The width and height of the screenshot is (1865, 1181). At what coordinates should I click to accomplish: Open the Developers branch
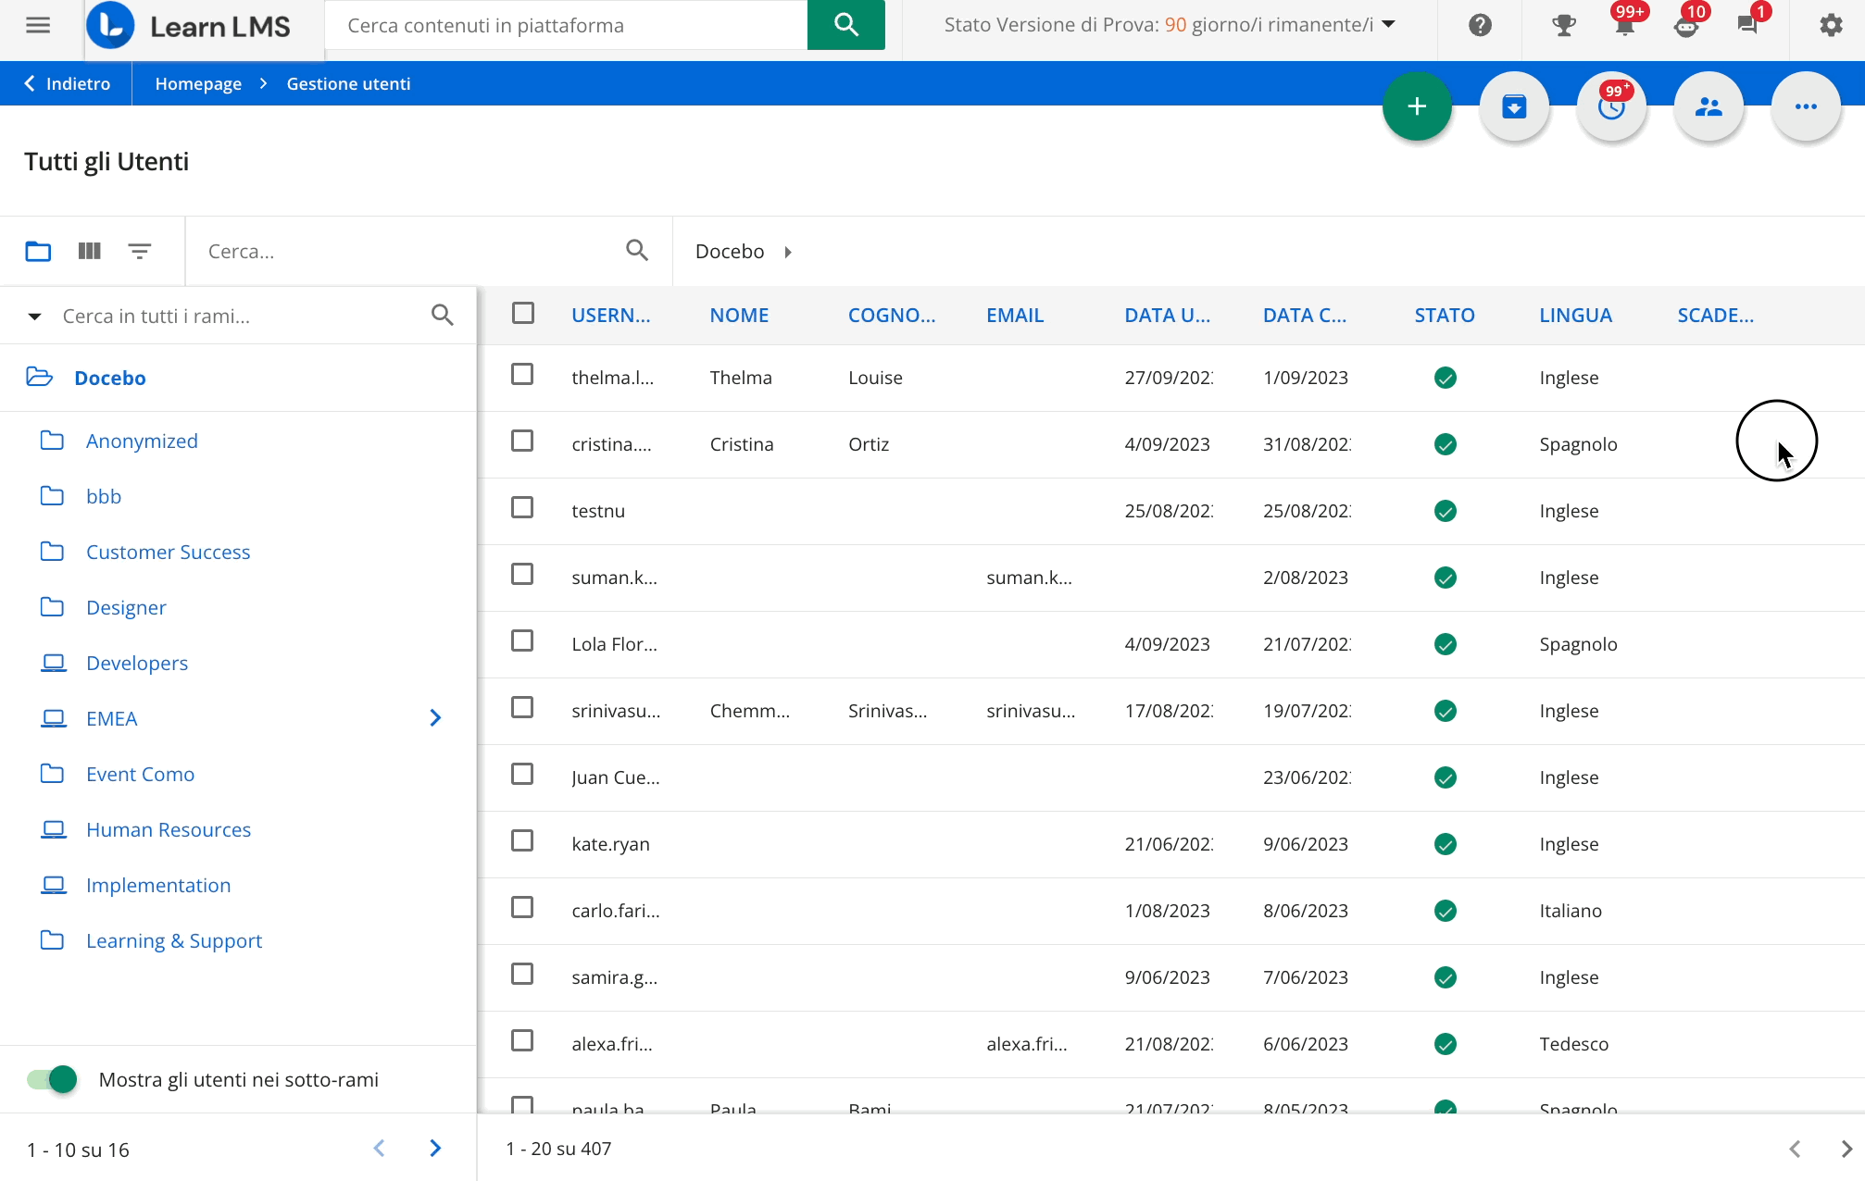(x=137, y=663)
